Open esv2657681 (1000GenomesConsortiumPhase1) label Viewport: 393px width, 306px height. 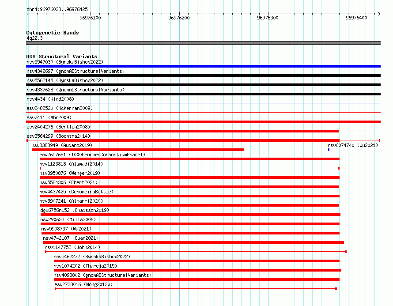click(x=92, y=155)
